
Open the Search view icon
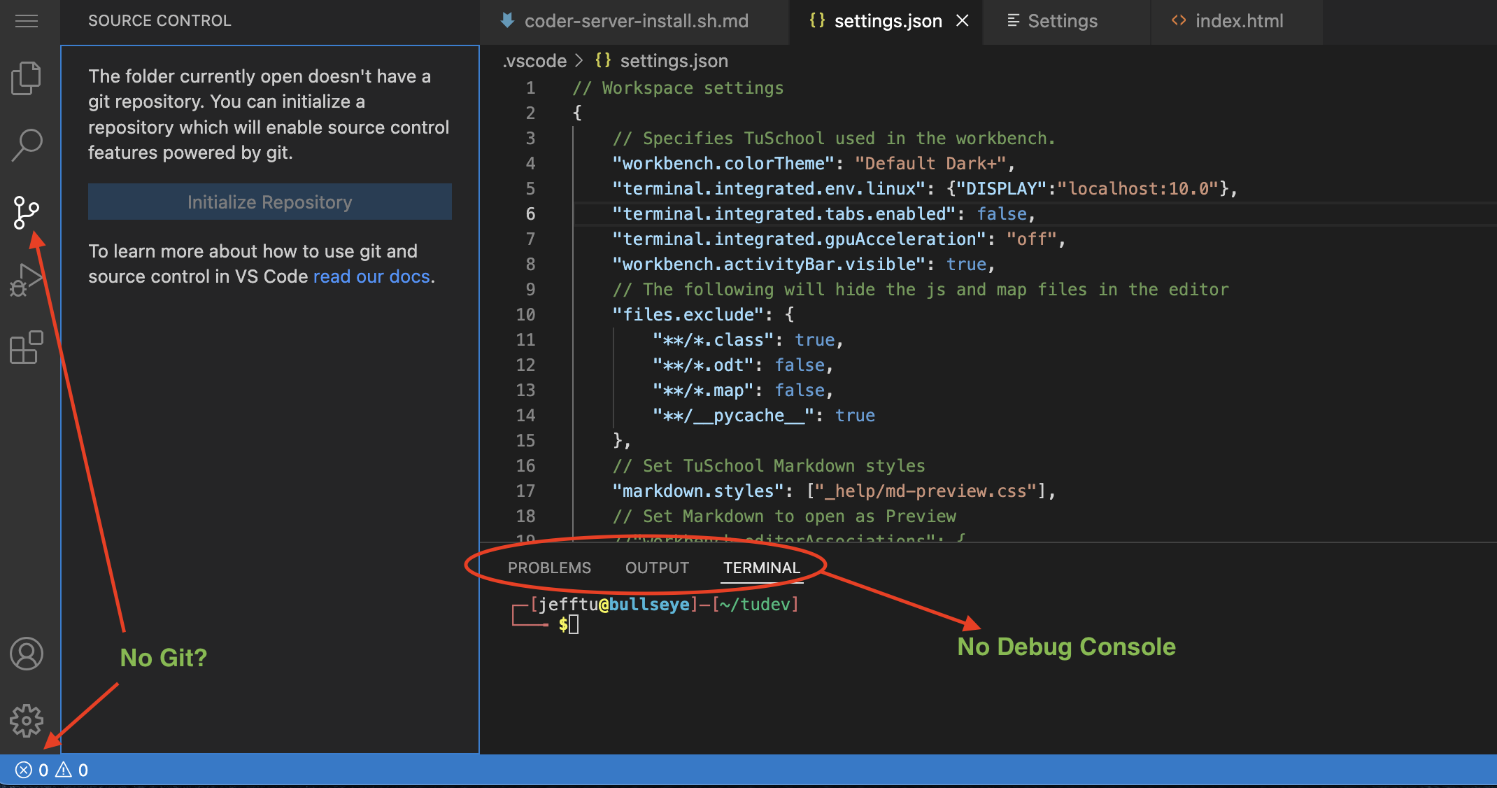[27, 145]
